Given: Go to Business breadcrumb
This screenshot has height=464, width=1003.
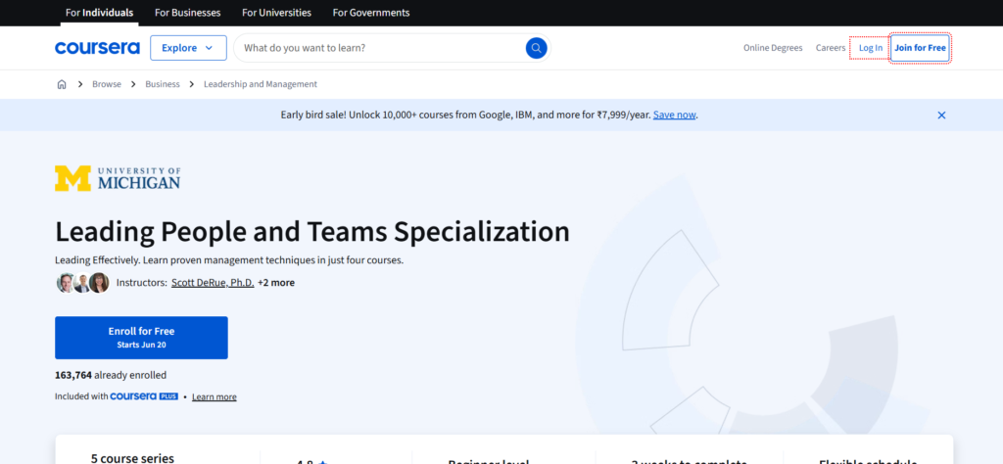Looking at the screenshot, I should pyautogui.click(x=163, y=84).
